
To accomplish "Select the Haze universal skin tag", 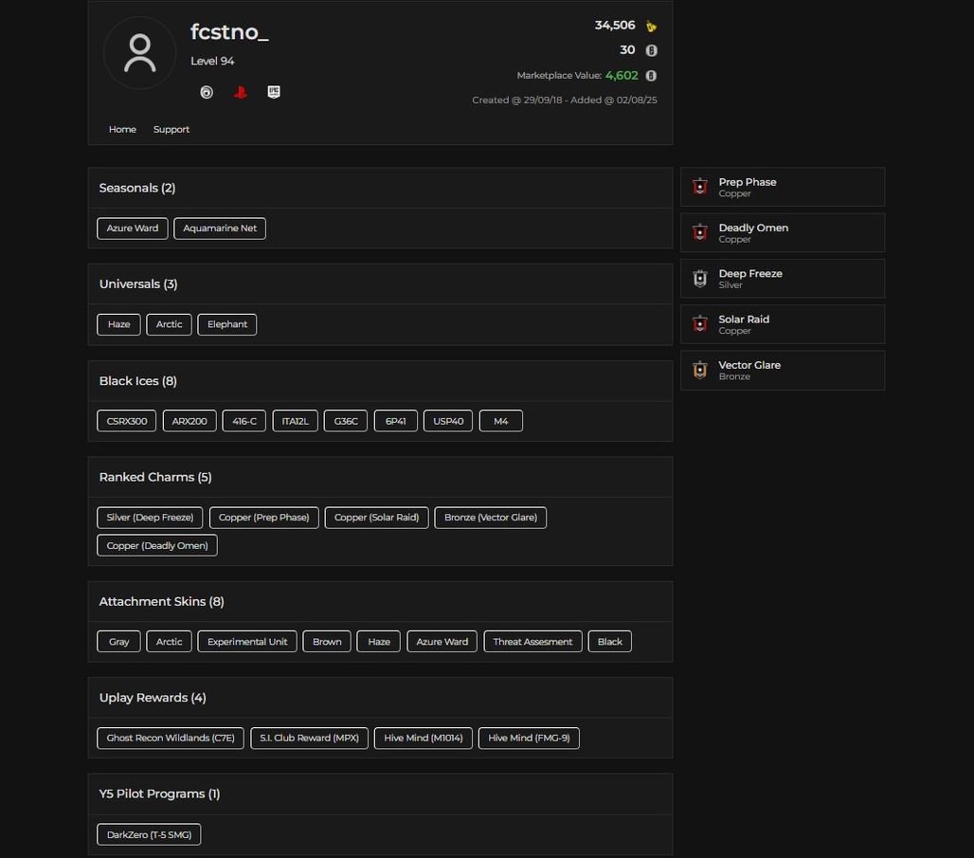I will click(x=118, y=324).
